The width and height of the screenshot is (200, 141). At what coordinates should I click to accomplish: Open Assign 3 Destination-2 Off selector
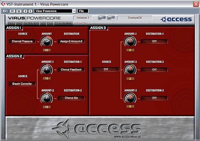tap(154, 70)
